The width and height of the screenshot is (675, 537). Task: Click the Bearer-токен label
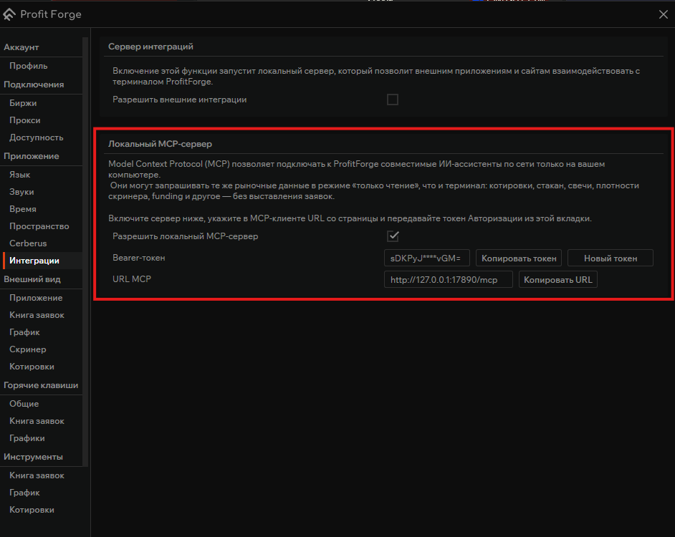coord(138,258)
